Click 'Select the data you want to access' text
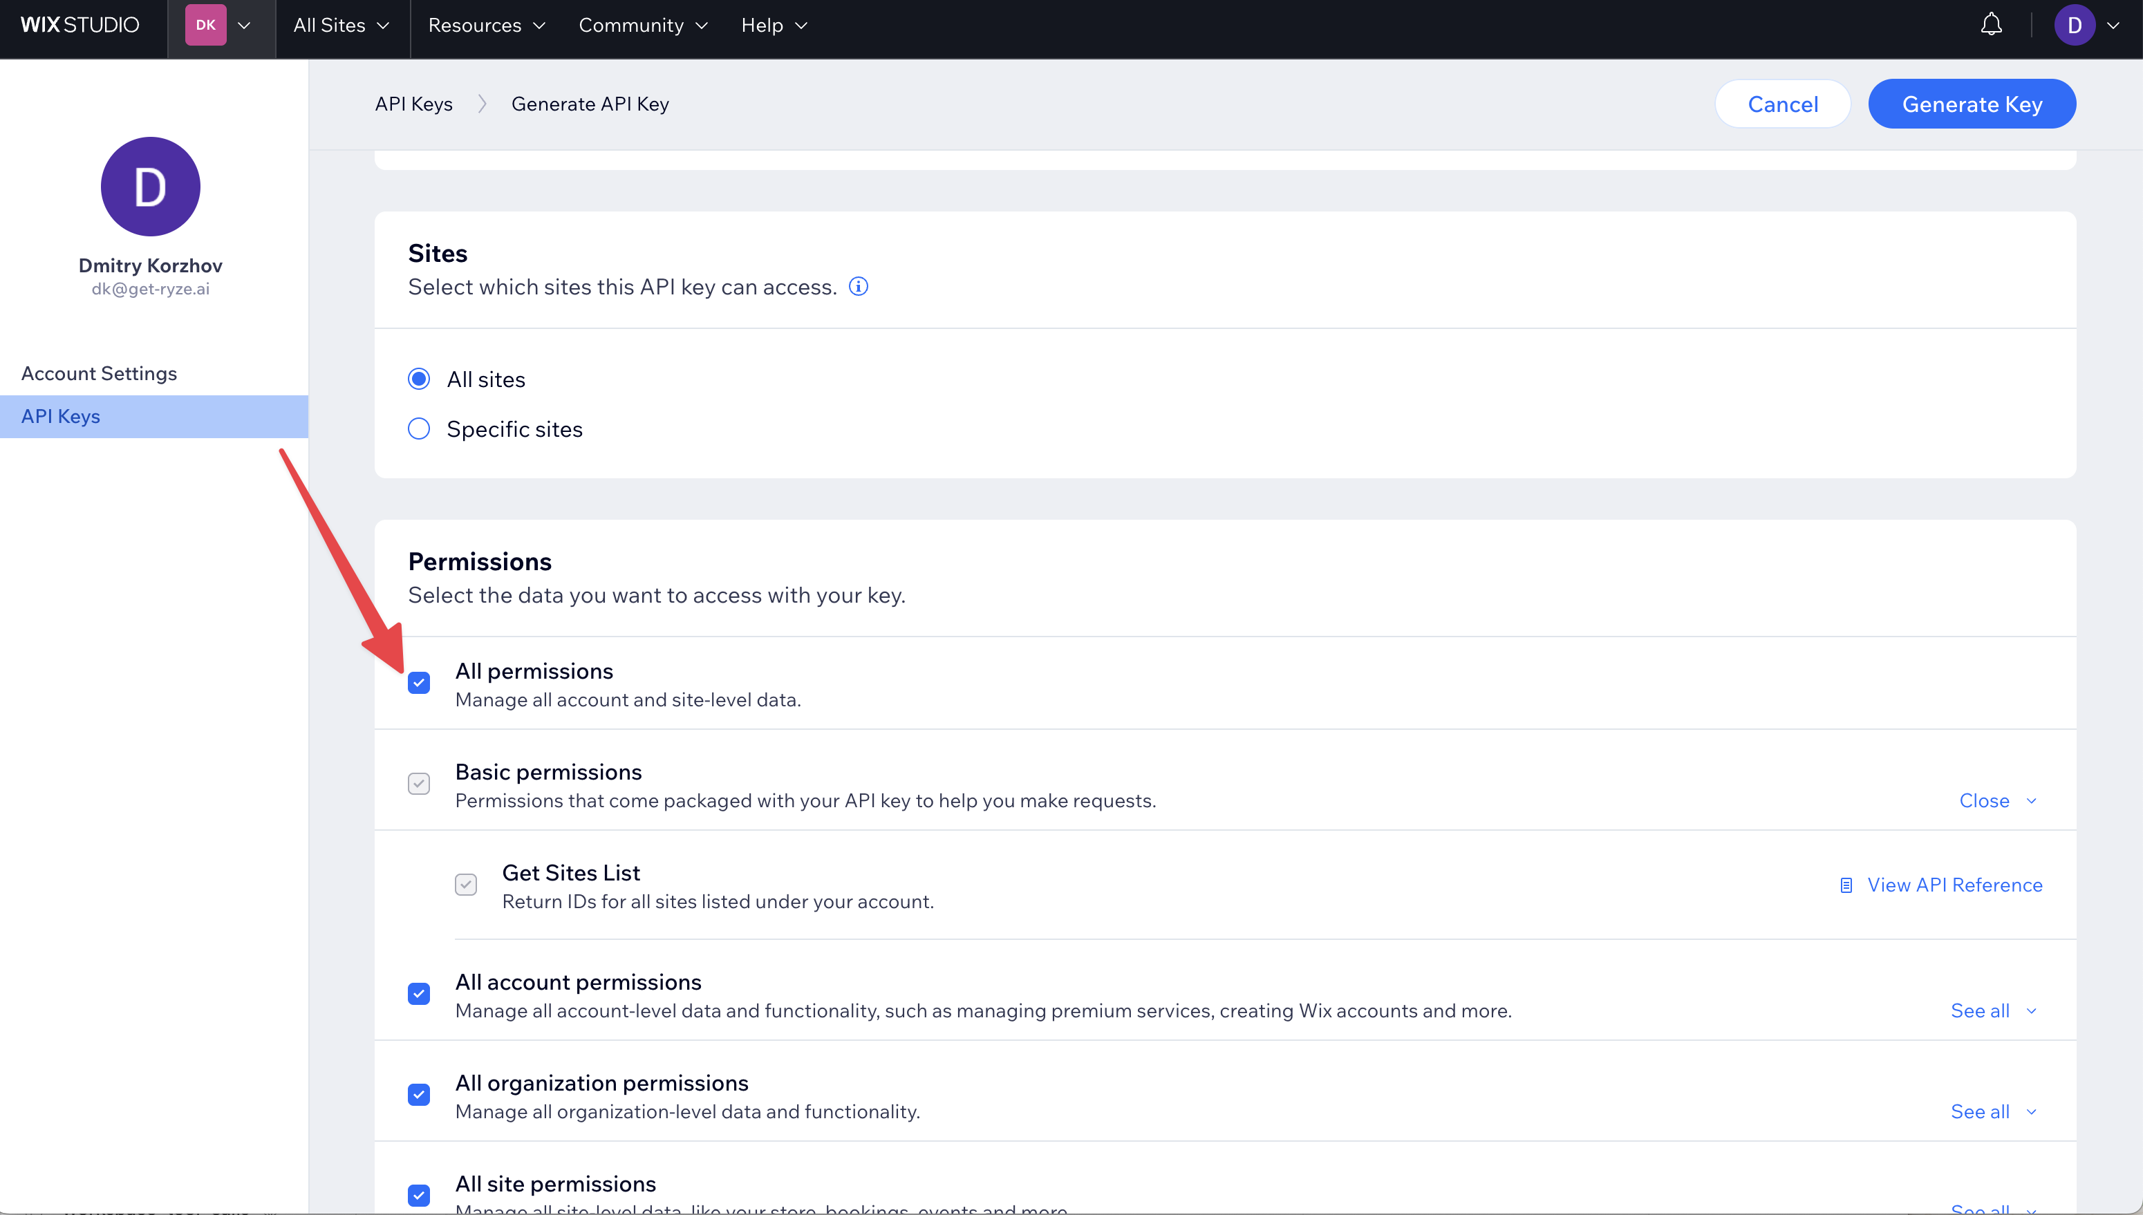This screenshot has height=1215, width=2143. [x=657, y=596]
